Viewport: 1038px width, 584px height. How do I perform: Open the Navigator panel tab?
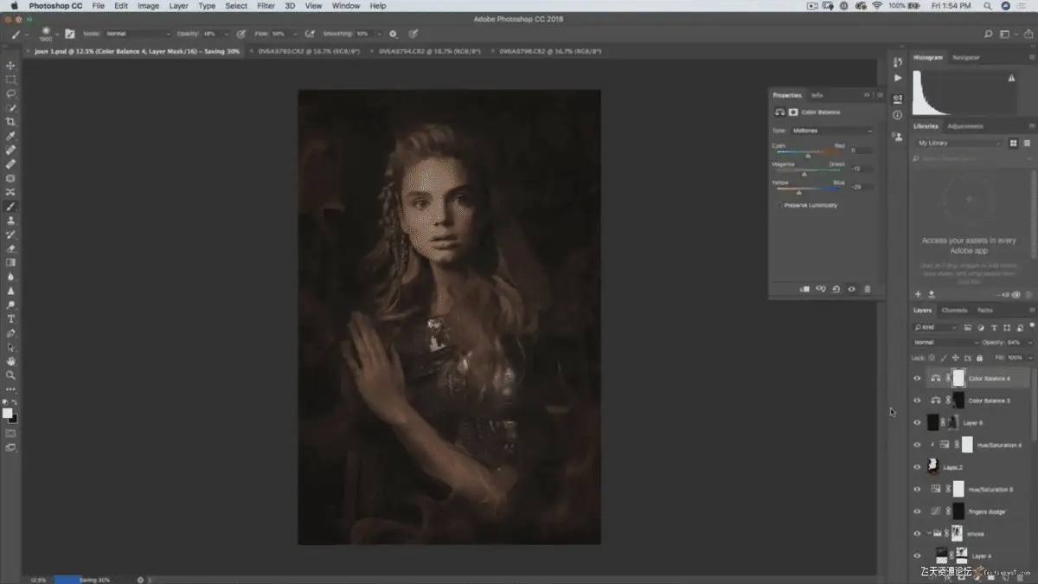966,58
